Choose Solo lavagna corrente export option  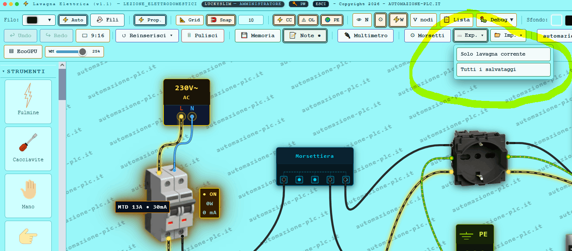point(504,54)
